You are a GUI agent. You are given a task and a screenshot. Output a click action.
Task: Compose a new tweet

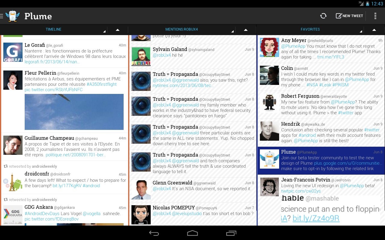click(x=349, y=16)
